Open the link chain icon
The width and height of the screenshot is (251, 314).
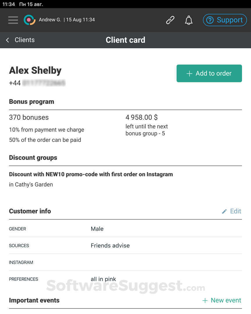[x=170, y=20]
